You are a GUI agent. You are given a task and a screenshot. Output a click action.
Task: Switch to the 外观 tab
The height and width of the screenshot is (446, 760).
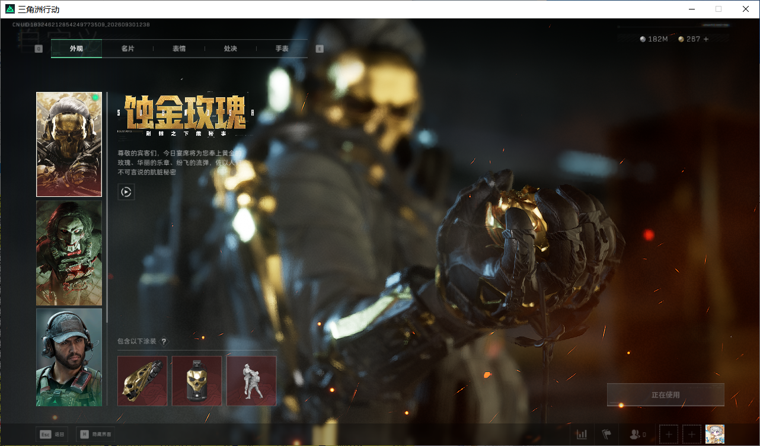tap(76, 49)
